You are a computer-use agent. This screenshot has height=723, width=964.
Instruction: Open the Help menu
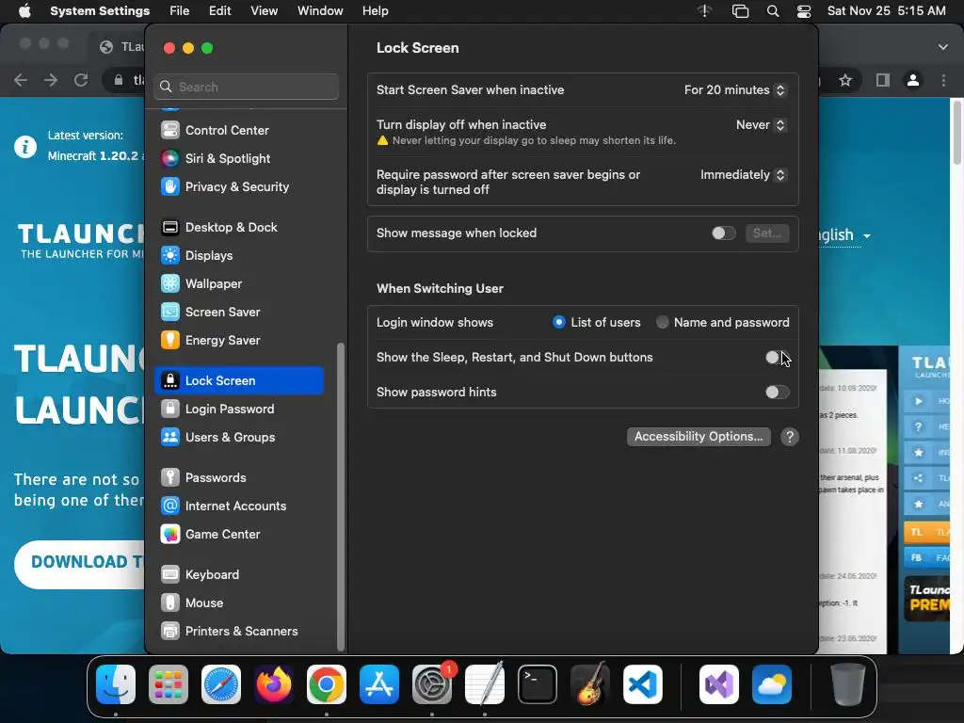(375, 11)
